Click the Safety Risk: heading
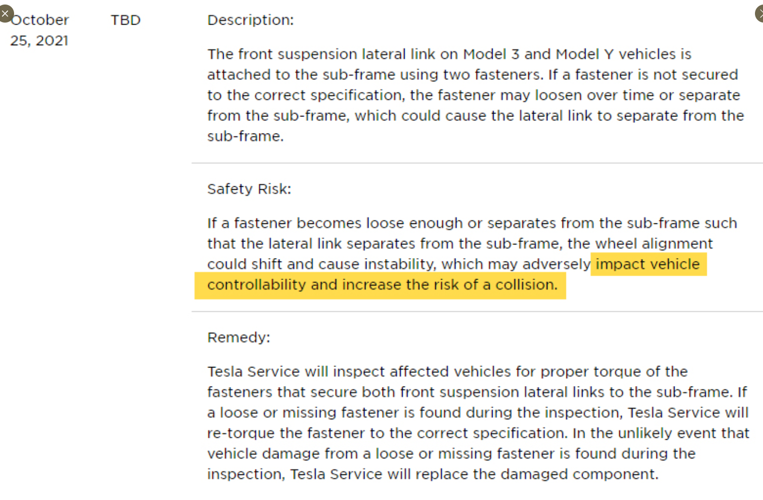 249,189
